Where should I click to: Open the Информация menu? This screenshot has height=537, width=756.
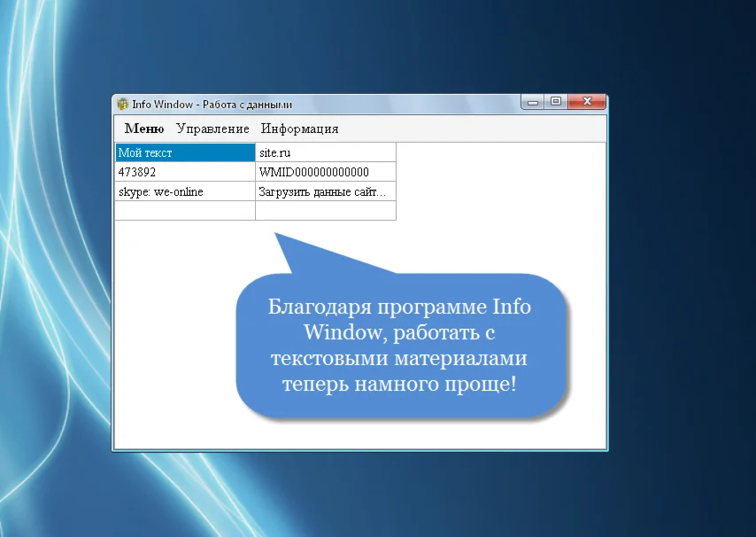click(297, 128)
